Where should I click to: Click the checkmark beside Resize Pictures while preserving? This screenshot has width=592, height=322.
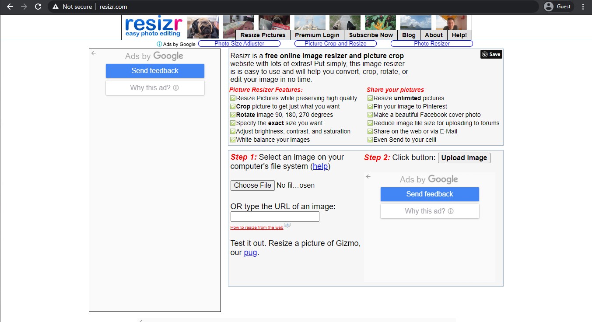pos(233,98)
